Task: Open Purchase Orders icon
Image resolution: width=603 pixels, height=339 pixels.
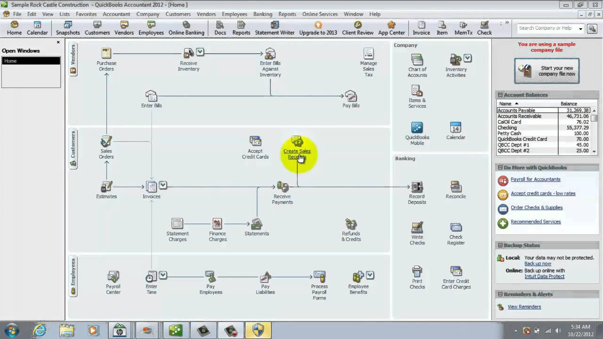Action: point(106,54)
